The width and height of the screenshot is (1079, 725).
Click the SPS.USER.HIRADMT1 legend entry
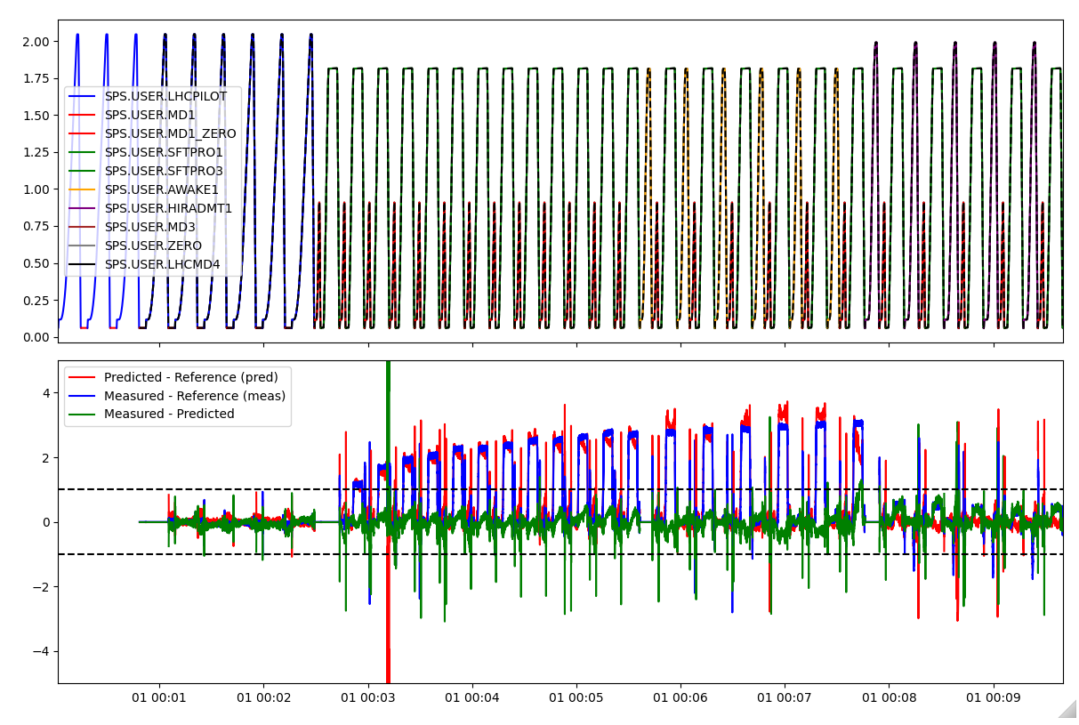[x=168, y=208]
